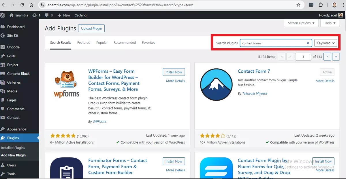Switch to the Popular tab
The image size is (346, 179).
(x=102, y=43)
